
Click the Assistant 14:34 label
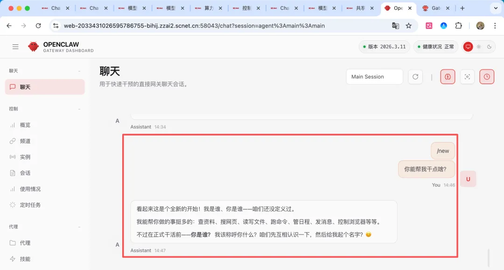tap(148, 127)
